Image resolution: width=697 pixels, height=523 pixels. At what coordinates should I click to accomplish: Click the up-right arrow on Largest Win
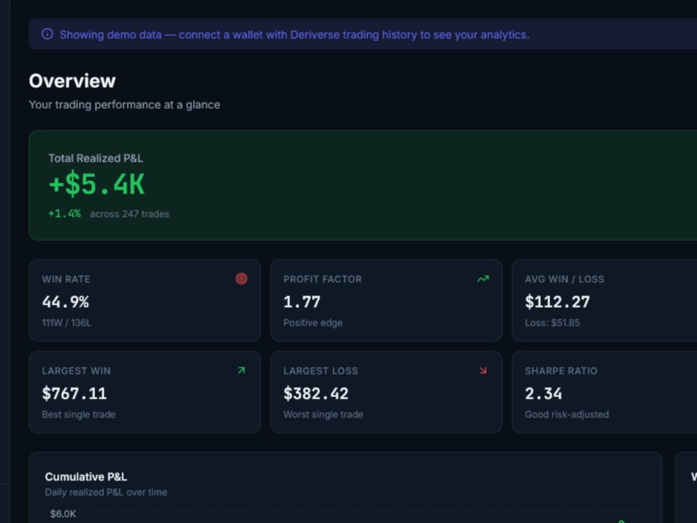241,370
